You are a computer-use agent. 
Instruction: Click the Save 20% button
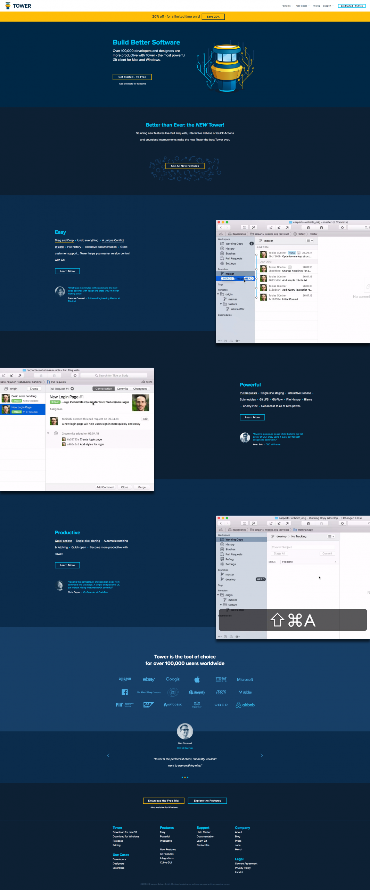coord(213,17)
